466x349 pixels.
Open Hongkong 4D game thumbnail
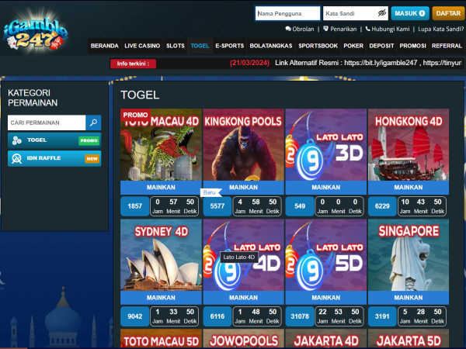click(x=409, y=144)
